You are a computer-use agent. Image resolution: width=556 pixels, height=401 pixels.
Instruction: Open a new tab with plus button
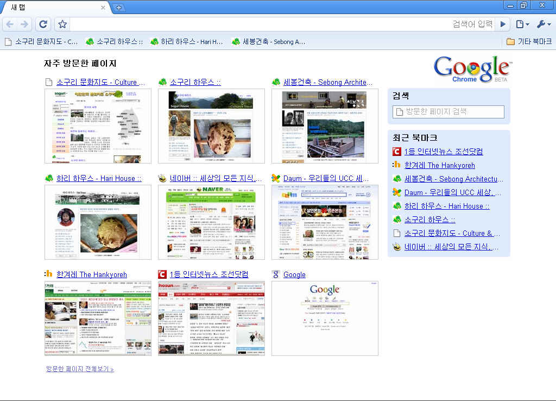coord(118,7)
